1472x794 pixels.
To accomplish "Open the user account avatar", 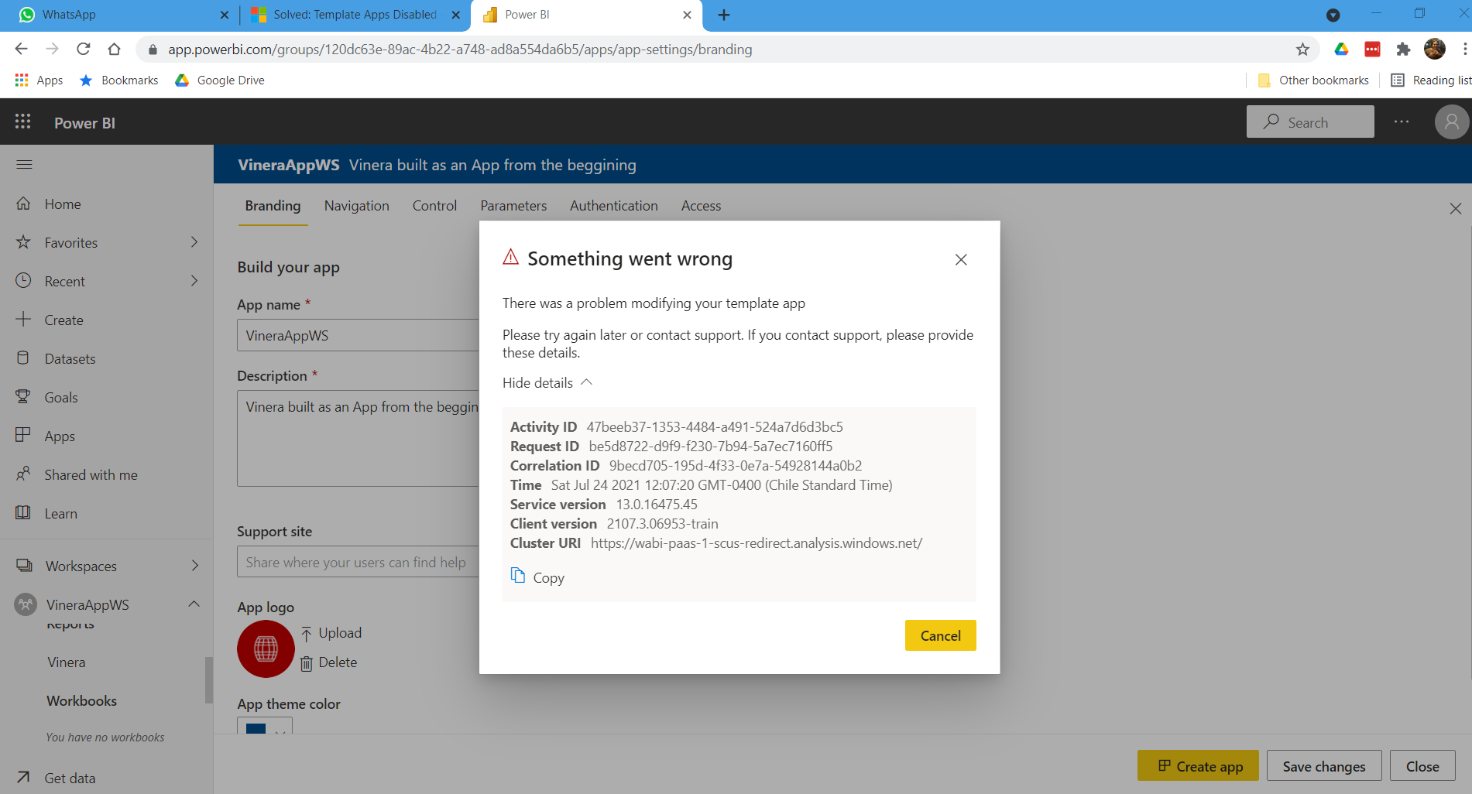I will (1451, 122).
